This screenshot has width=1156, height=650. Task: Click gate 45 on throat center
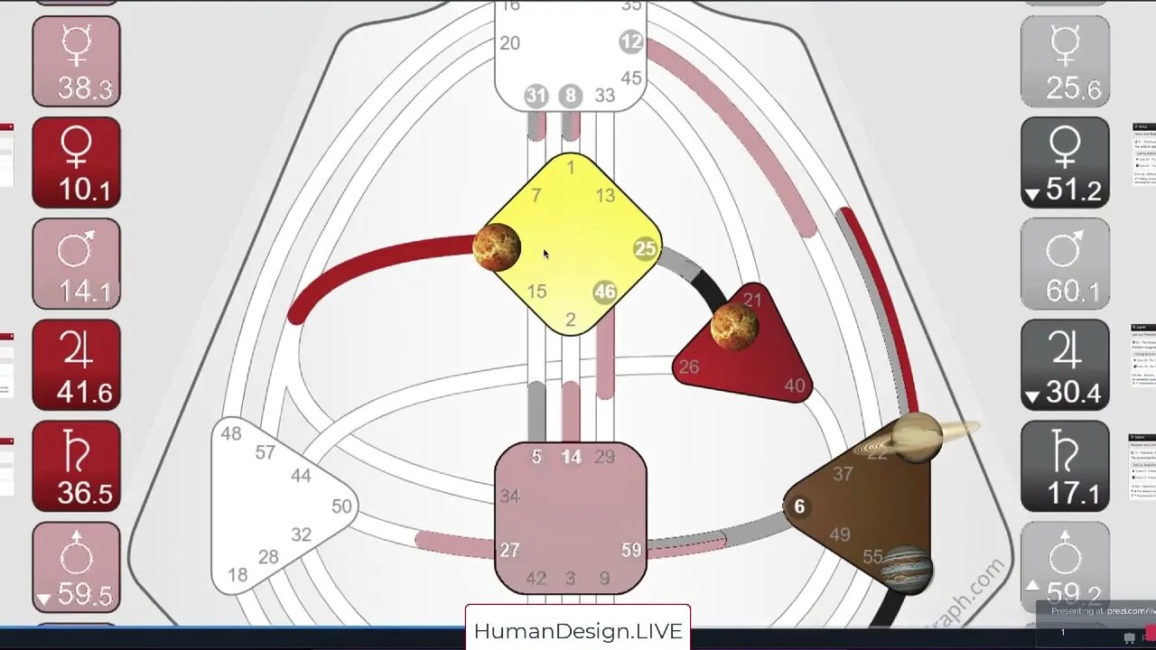pos(631,78)
